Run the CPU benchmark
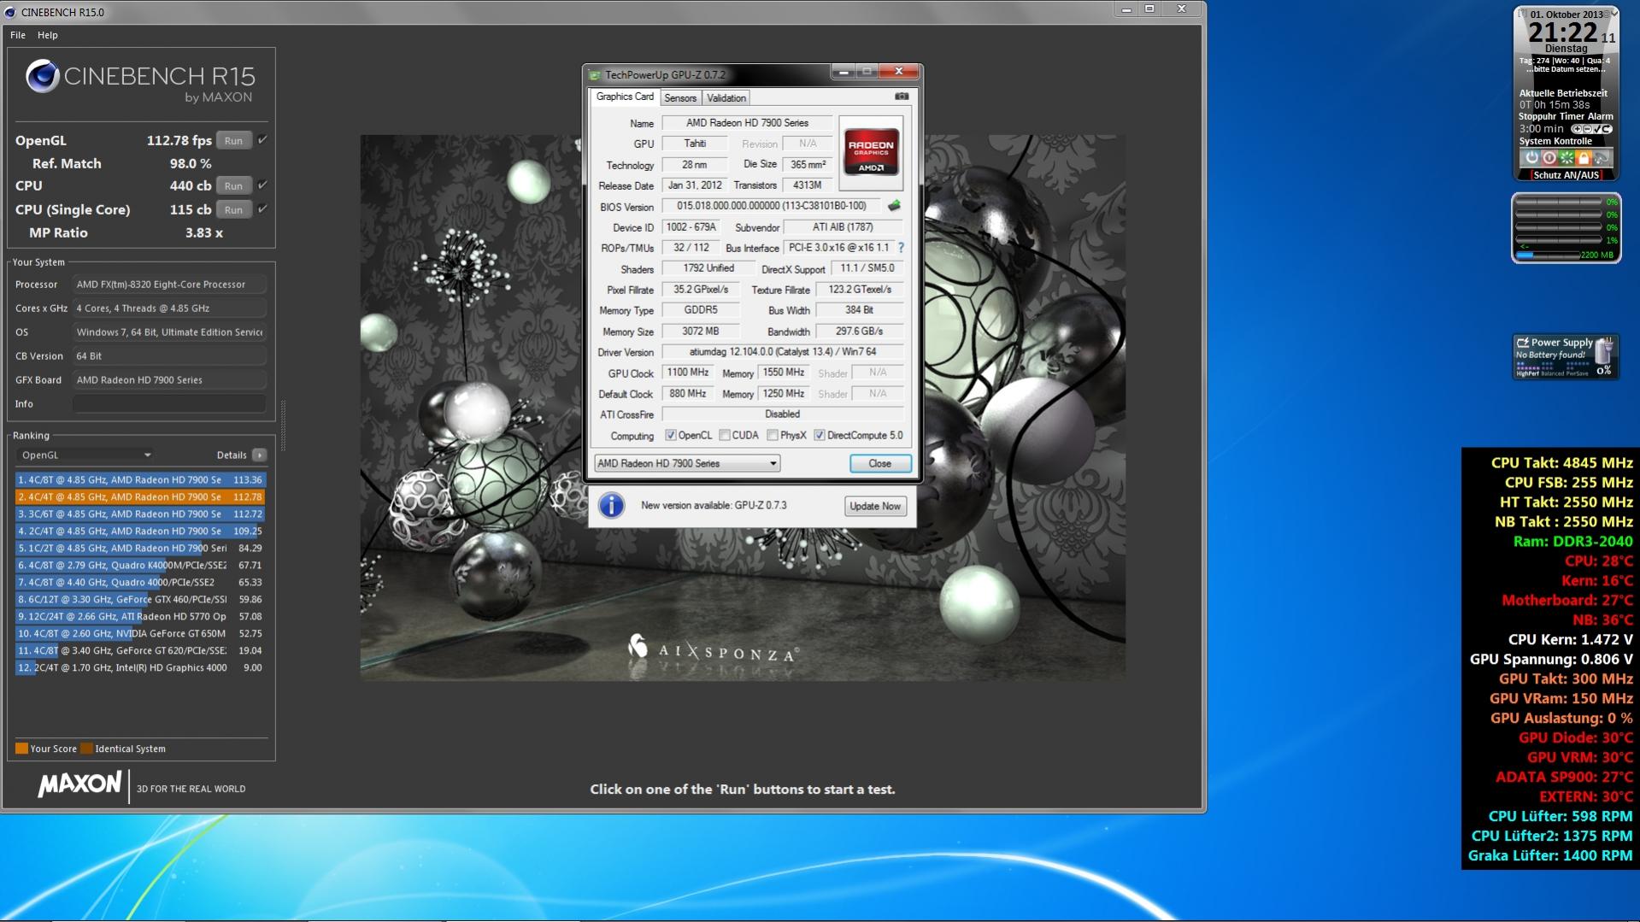 pos(233,186)
